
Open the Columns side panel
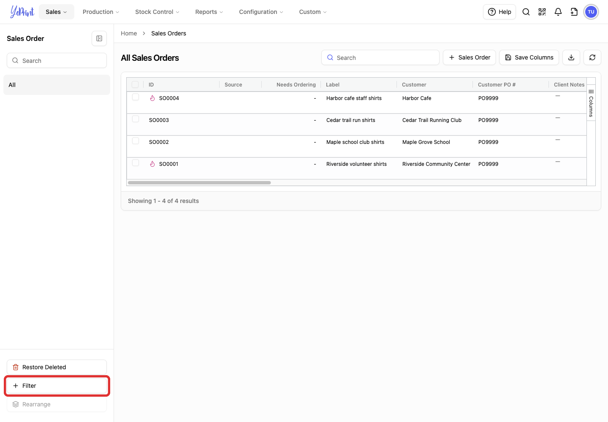(591, 103)
